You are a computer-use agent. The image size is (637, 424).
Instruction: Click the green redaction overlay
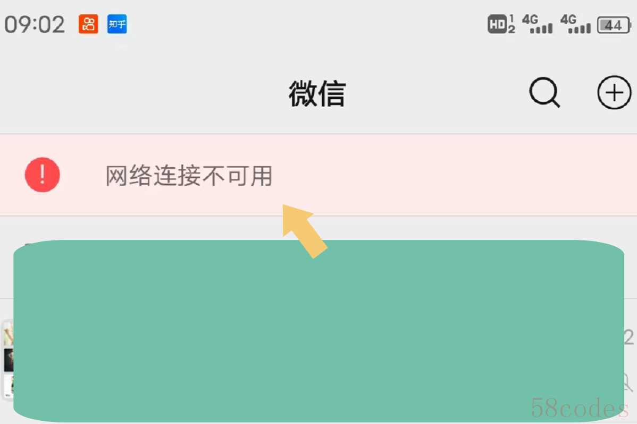click(x=319, y=331)
